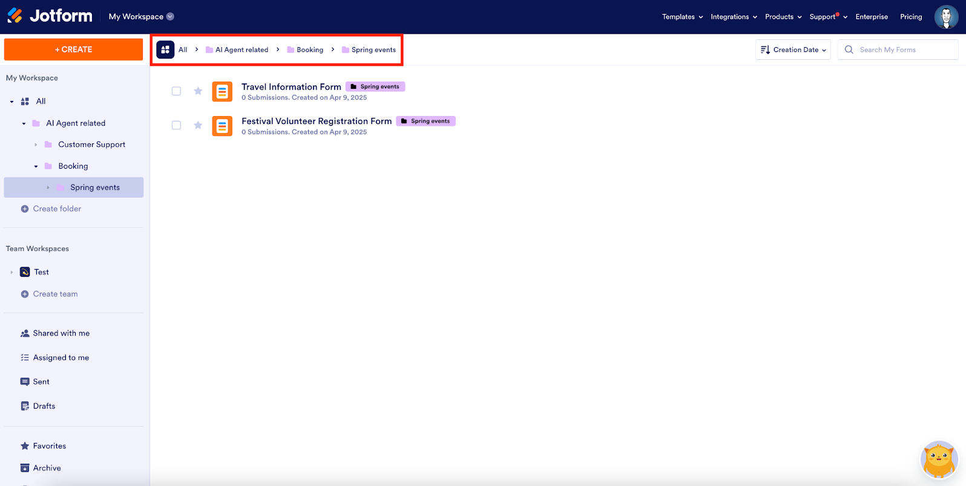Open the Drafts label
The width and height of the screenshot is (966, 486).
44,406
